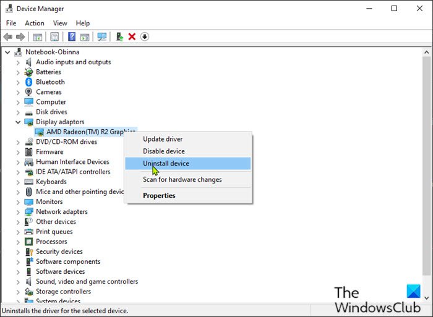Select the Notebook-Obinna computer name
Viewport: 433px width, 317px height.
click(x=52, y=52)
